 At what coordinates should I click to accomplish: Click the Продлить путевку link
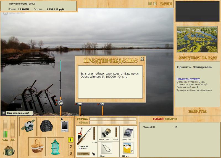(188, 79)
